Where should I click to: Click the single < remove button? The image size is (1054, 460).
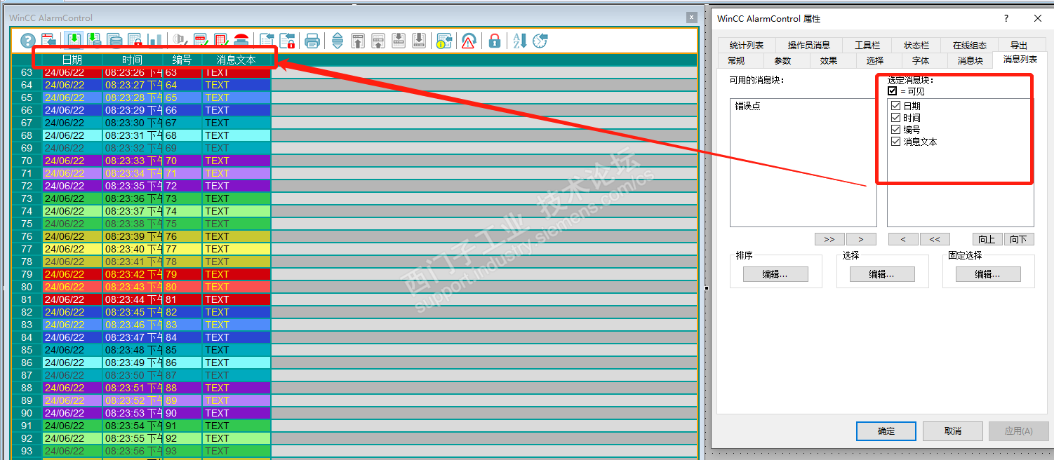(x=903, y=239)
